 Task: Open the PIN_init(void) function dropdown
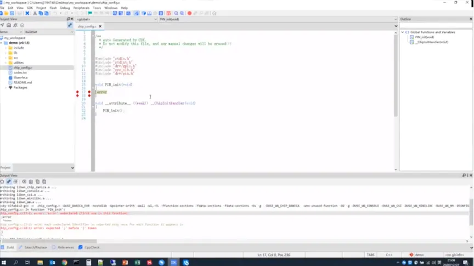point(278,19)
